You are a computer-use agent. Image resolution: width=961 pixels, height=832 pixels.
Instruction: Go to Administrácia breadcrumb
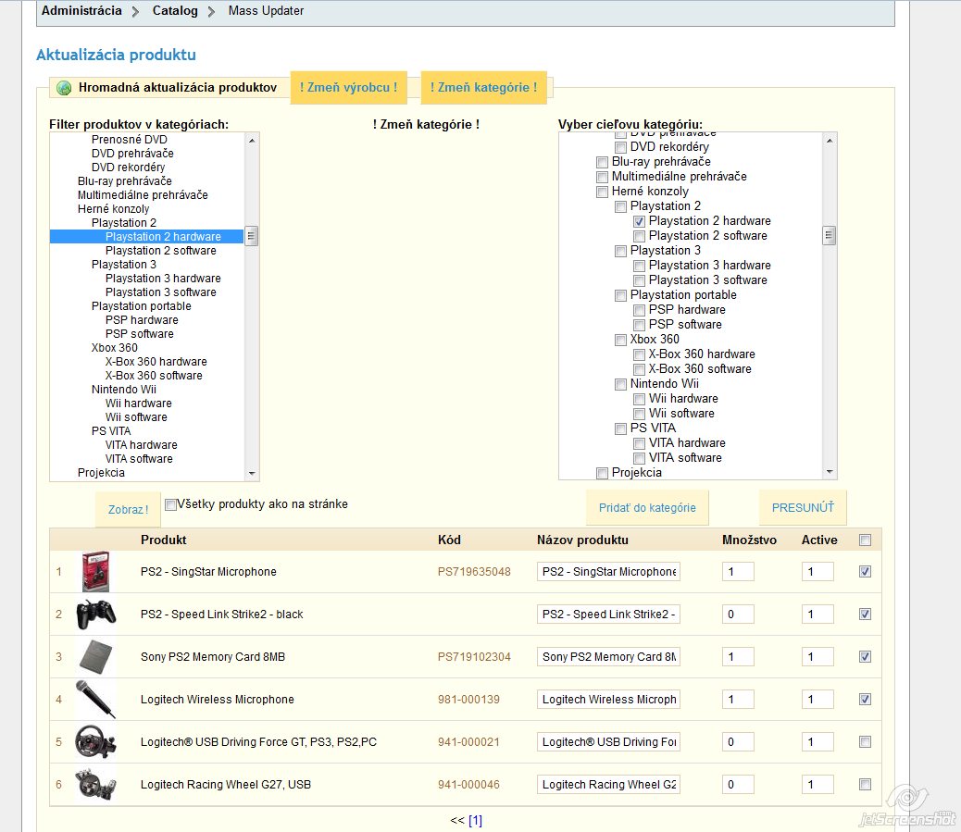point(81,10)
